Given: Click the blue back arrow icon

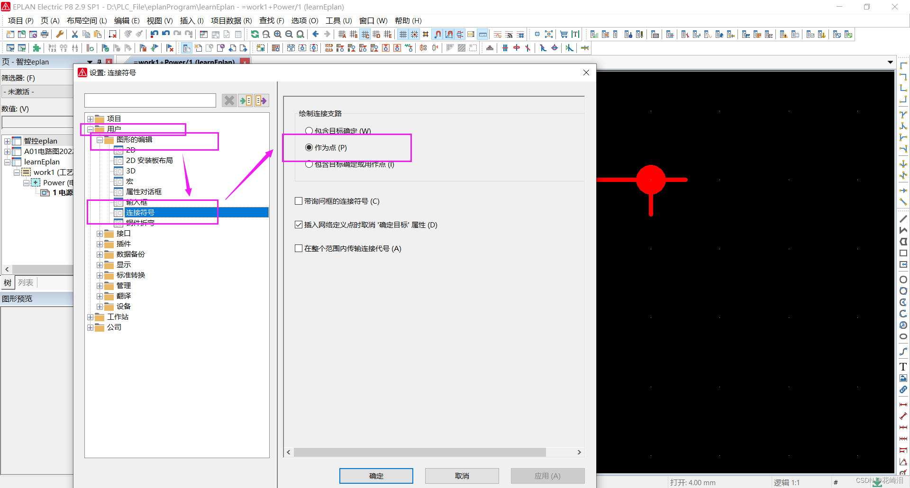Looking at the screenshot, I should coord(316,34).
